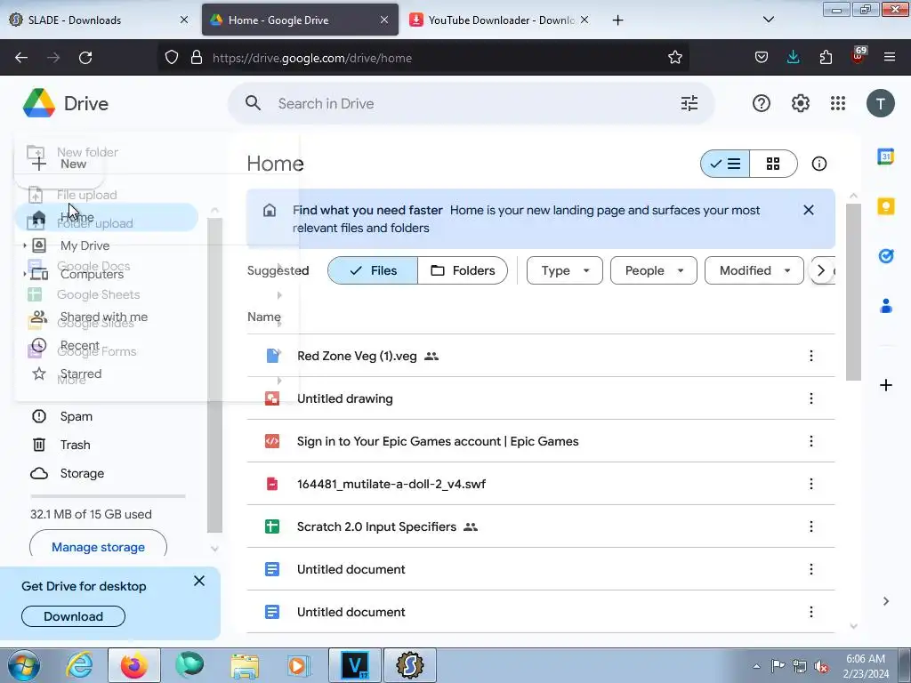Open the Modified filter dropdown
This screenshot has height=683, width=911.
click(754, 270)
